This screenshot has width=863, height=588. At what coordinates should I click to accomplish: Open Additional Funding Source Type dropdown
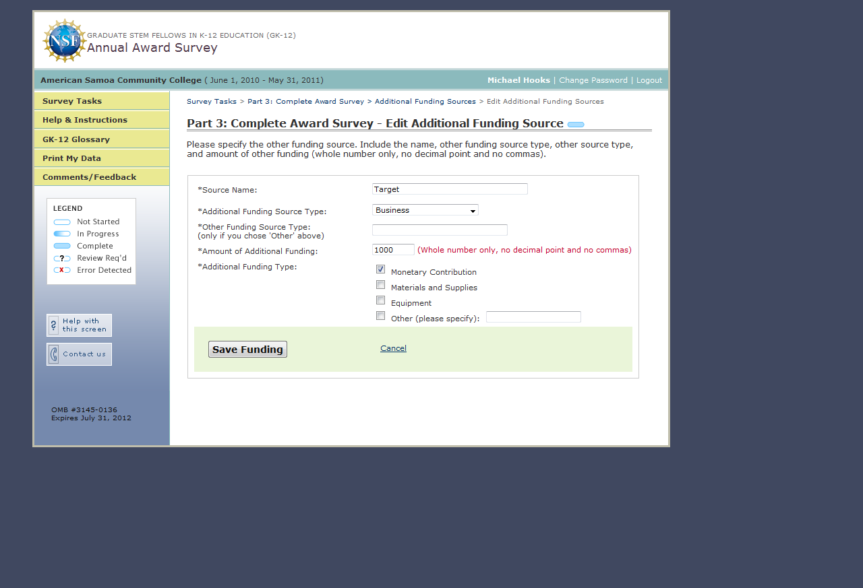[425, 210]
